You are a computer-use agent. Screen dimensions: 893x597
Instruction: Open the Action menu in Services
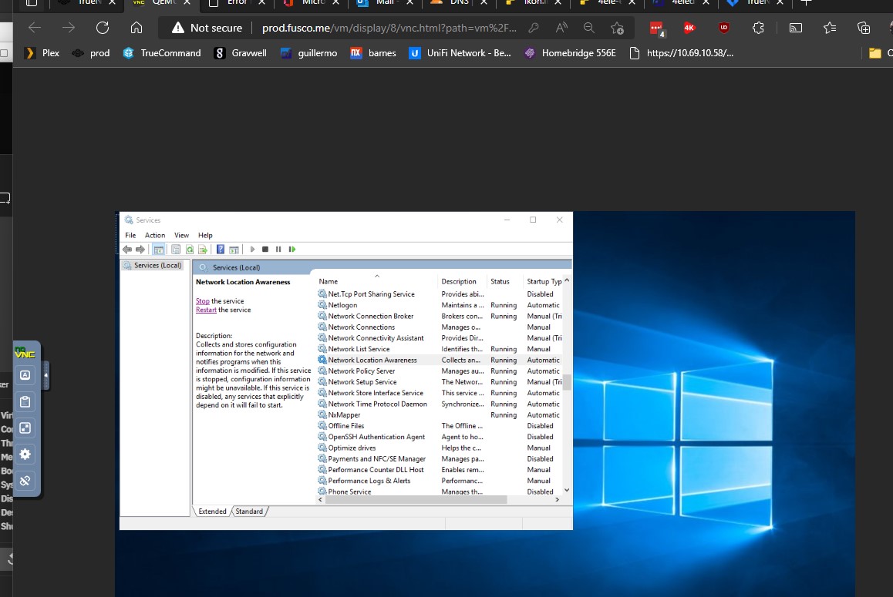tap(155, 236)
